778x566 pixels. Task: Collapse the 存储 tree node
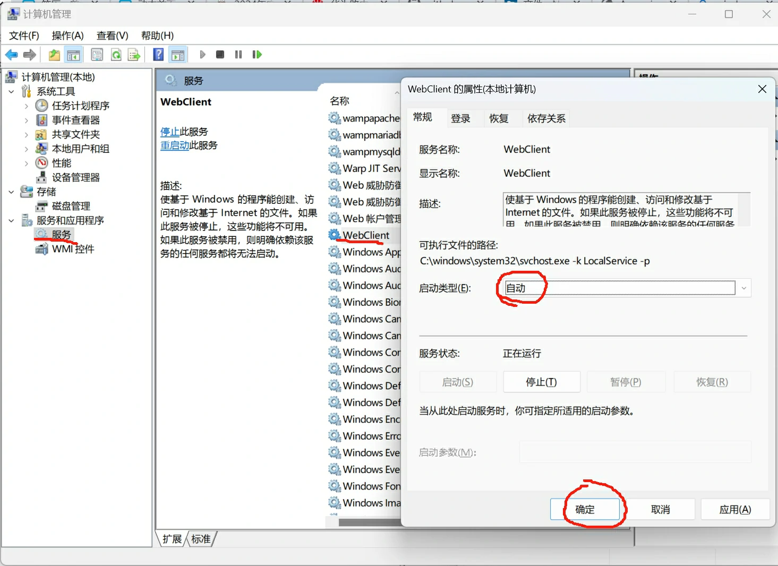tap(12, 192)
